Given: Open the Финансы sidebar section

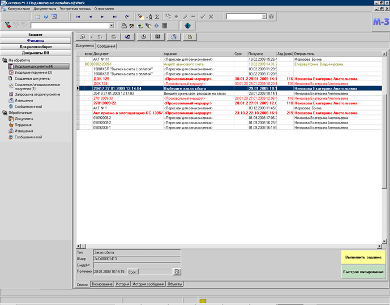Looking at the screenshot, I should [x=36, y=41].
